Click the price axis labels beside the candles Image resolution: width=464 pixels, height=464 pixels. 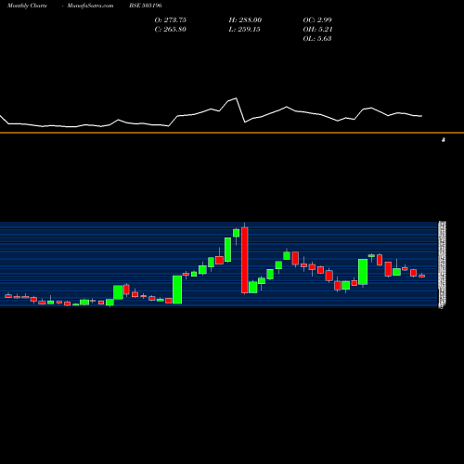(x=443, y=264)
